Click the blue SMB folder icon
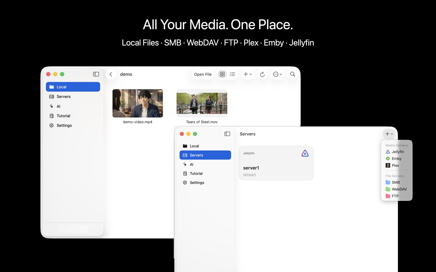 tap(388, 182)
